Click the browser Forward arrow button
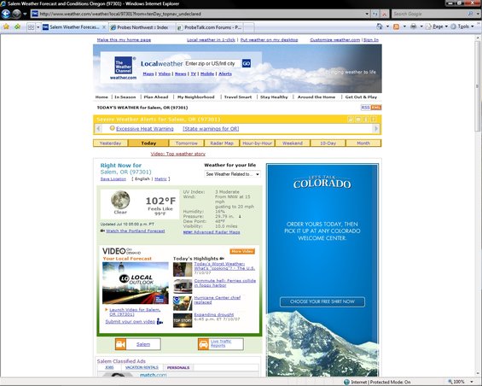 coord(16,14)
